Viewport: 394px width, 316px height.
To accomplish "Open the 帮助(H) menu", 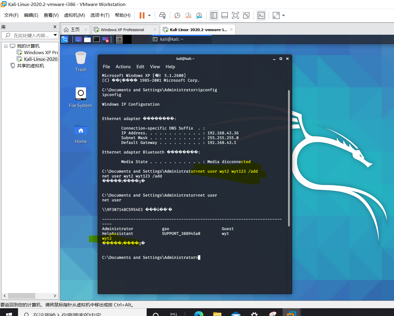I will (x=123, y=15).
